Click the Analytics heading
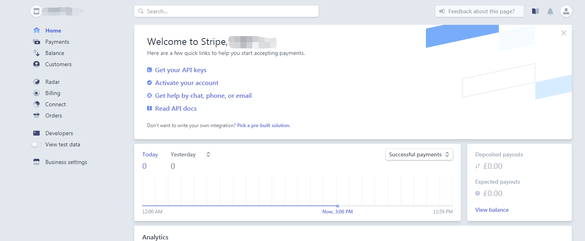This screenshot has height=241, width=585. (x=155, y=237)
